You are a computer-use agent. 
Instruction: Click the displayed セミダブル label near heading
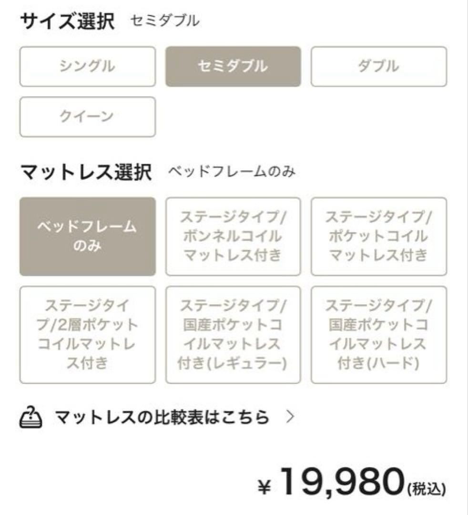tap(164, 21)
